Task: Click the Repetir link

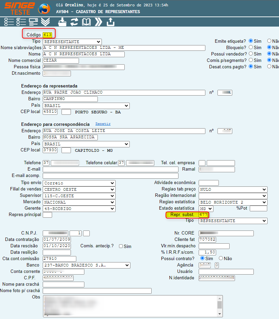Action: [103, 124]
